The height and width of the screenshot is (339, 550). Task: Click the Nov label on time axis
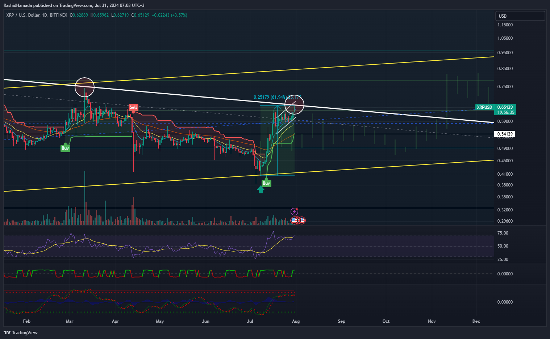click(432, 321)
